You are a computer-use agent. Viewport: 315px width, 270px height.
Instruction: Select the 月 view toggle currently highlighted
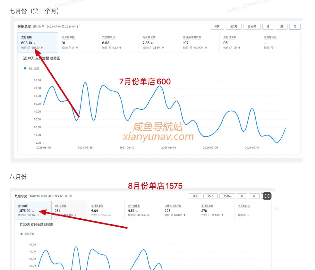pos(295,26)
